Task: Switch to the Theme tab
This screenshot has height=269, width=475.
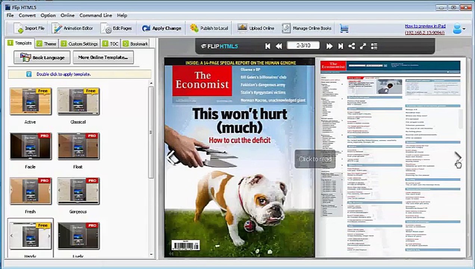Action: (46, 44)
